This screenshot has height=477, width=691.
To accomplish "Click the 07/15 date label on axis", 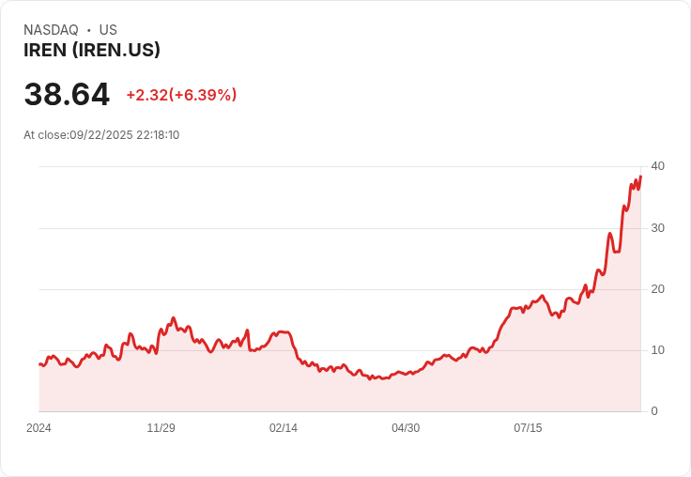I will click(x=528, y=428).
